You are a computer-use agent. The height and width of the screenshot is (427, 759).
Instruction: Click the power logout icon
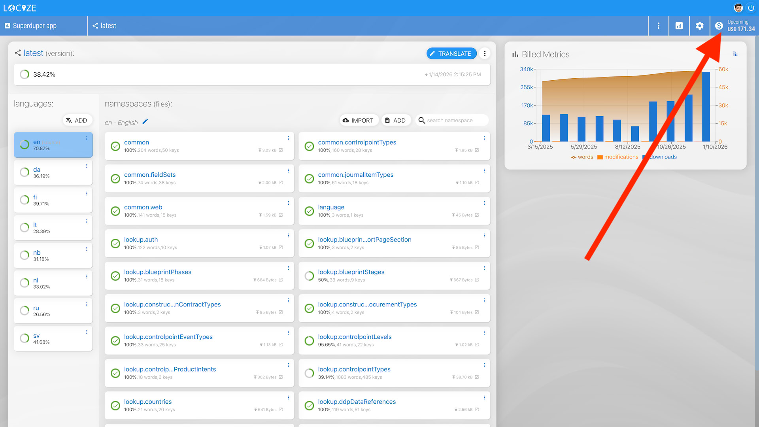coord(751,8)
